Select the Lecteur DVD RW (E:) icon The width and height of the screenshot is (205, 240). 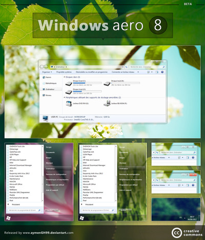pyautogui.click(x=69, y=103)
